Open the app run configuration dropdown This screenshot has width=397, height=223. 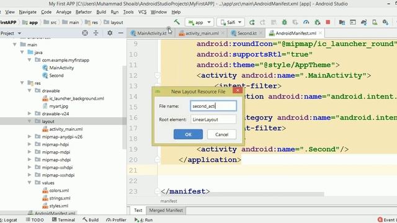click(199, 22)
